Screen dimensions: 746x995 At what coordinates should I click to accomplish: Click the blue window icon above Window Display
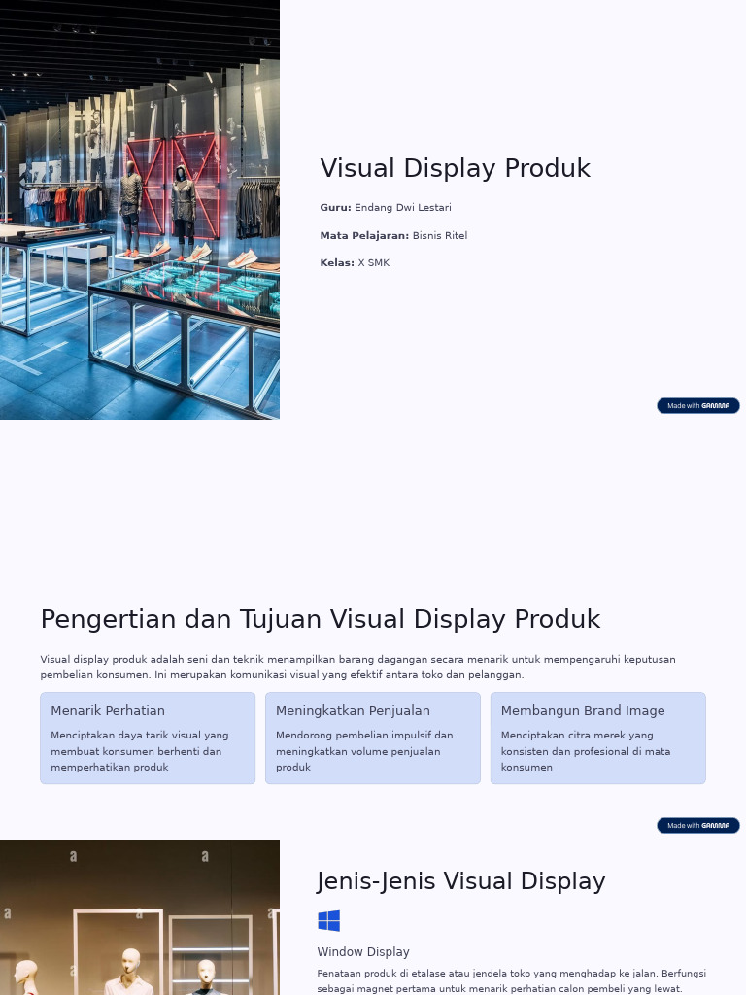[328, 921]
